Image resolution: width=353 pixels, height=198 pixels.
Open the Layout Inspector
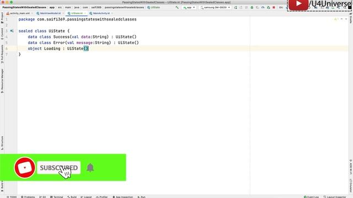[335, 197]
